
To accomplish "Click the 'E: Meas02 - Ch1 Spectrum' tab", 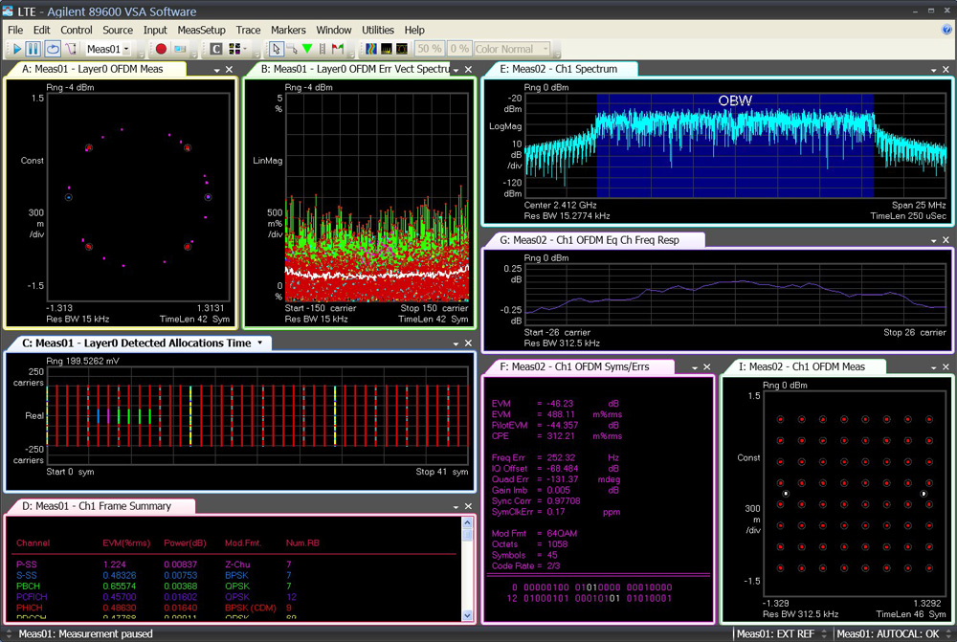I will [x=566, y=69].
